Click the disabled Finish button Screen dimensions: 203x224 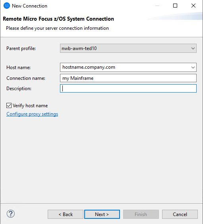141,214
